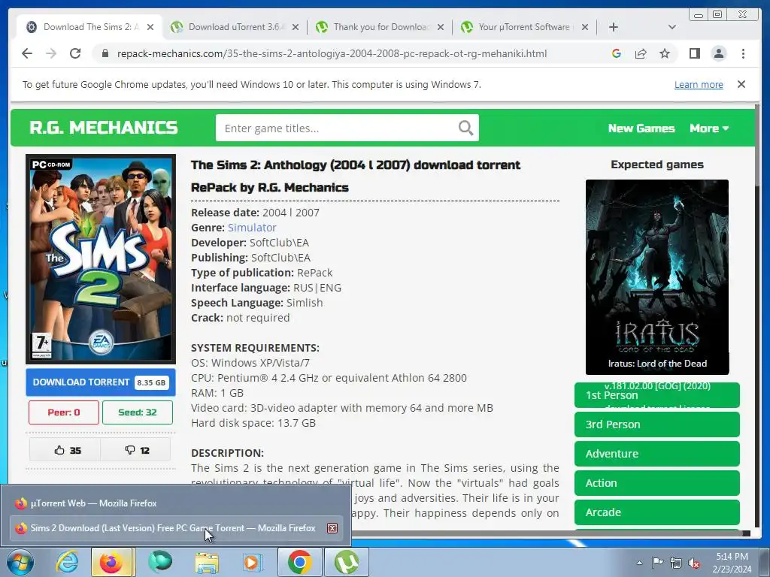The height and width of the screenshot is (577, 770).
Task: Select 'µTorrent Web — Mozilla Firefox' preview
Action: 175,503
